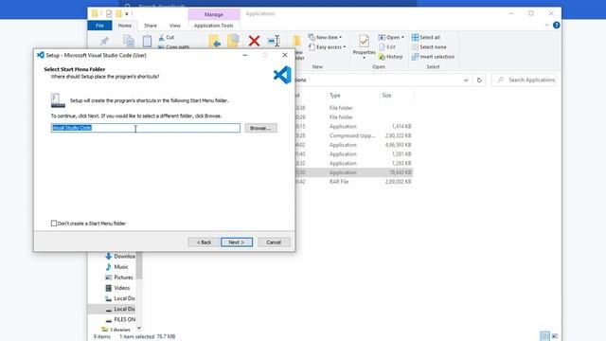Open the Explorer help icon
The image size is (606, 341).
point(556,26)
